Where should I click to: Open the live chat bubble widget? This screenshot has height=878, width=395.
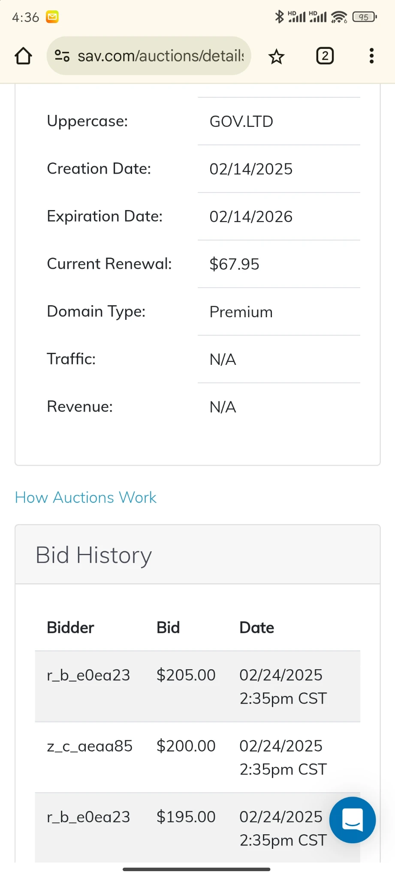coord(353,820)
